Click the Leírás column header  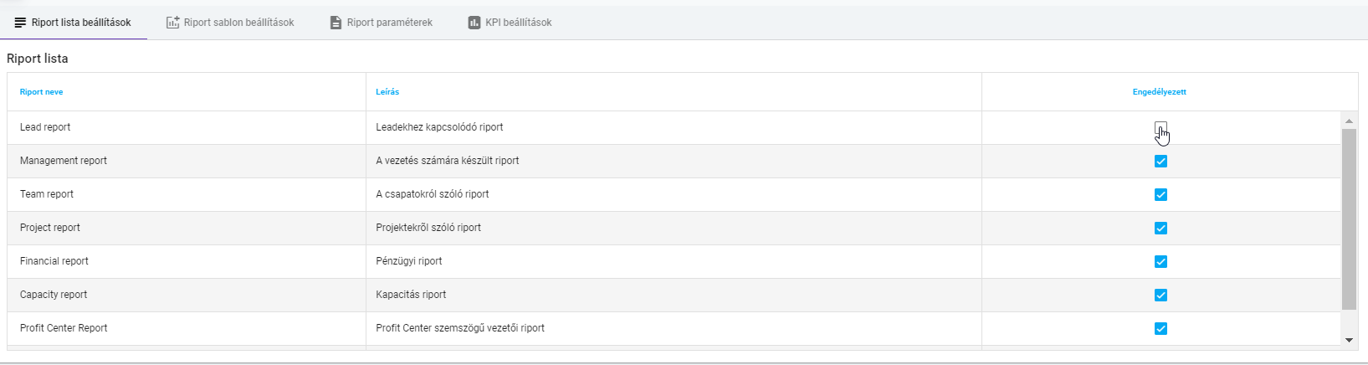tap(387, 92)
